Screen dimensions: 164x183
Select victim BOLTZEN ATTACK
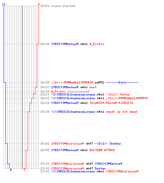click(x=102, y=150)
